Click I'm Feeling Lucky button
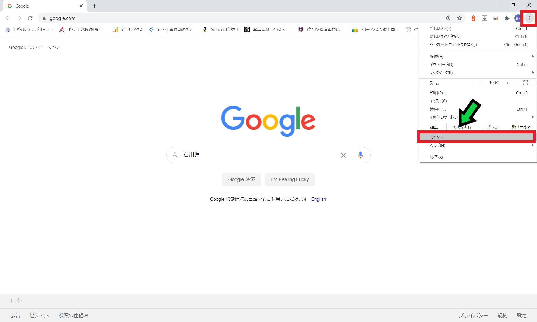537x322 pixels. 289,179
